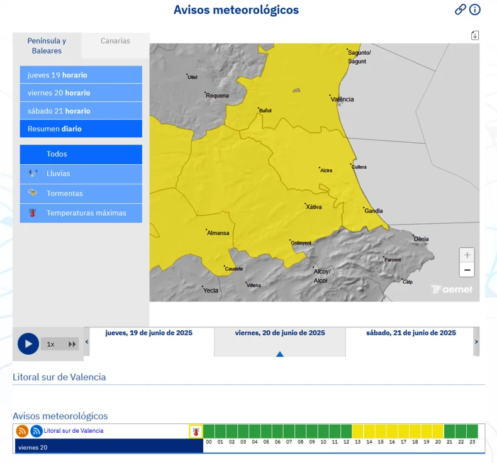The width and height of the screenshot is (497, 463).
Task: Click the thermometer warning icon in hourly bar
Action: pos(196,432)
